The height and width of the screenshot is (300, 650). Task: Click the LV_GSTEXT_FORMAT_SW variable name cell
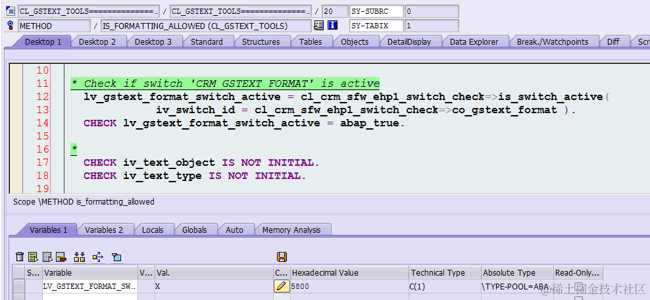click(x=90, y=286)
